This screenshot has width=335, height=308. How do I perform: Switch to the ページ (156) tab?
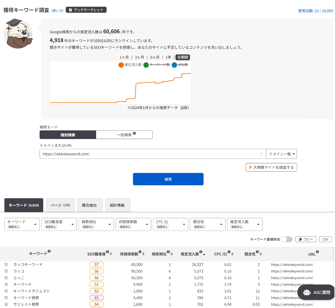tap(60, 205)
